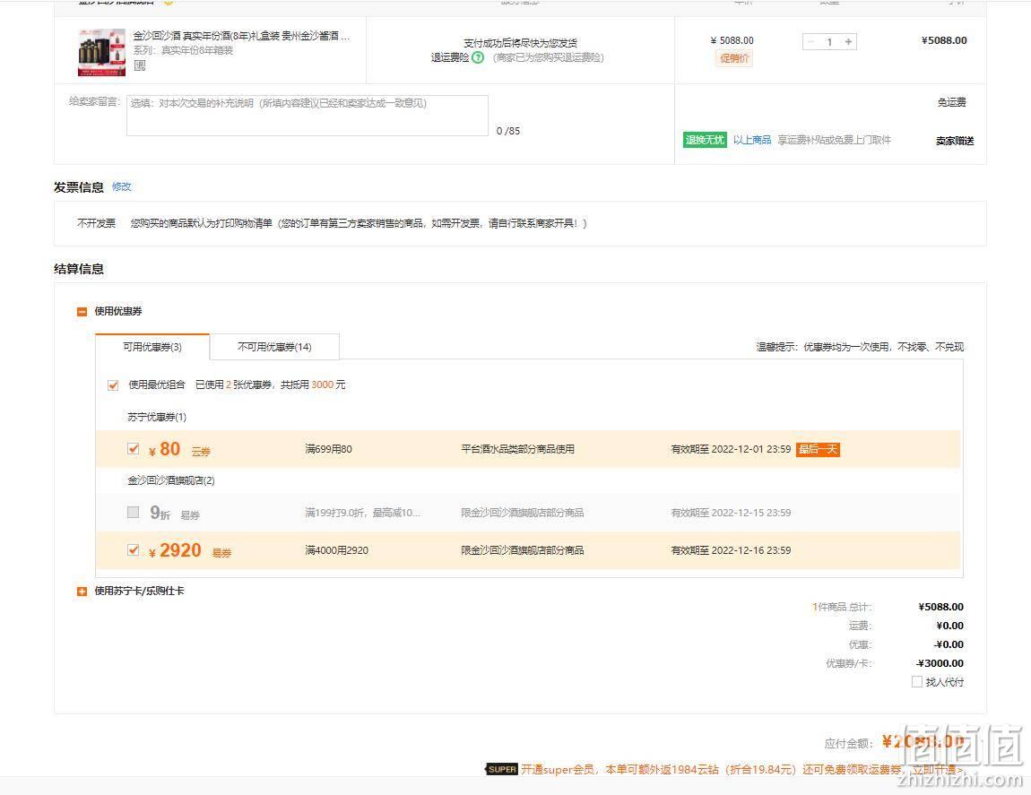Open the 以上商品 link

click(751, 140)
